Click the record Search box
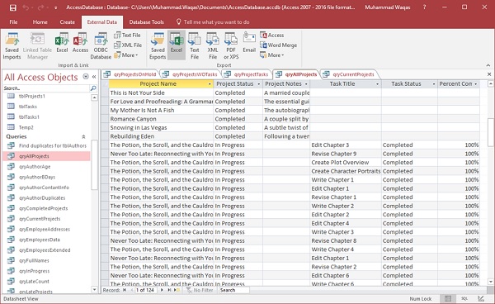The image size is (495, 304). [234, 290]
